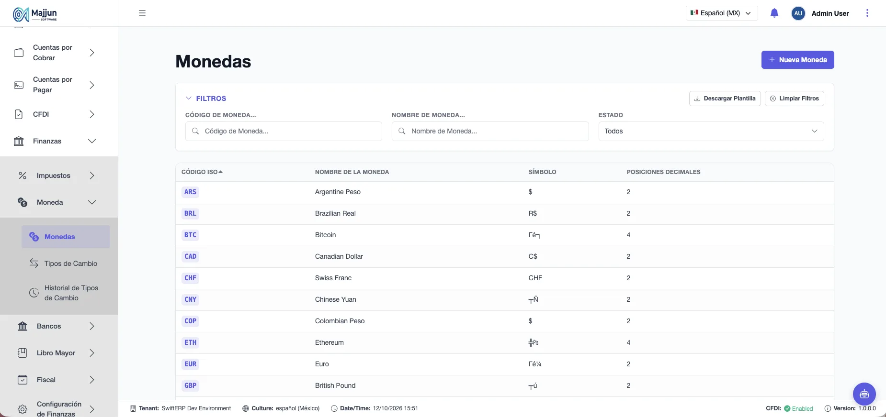The image size is (886, 417).
Task: Click the Swiss Franc name cell
Action: [333, 278]
